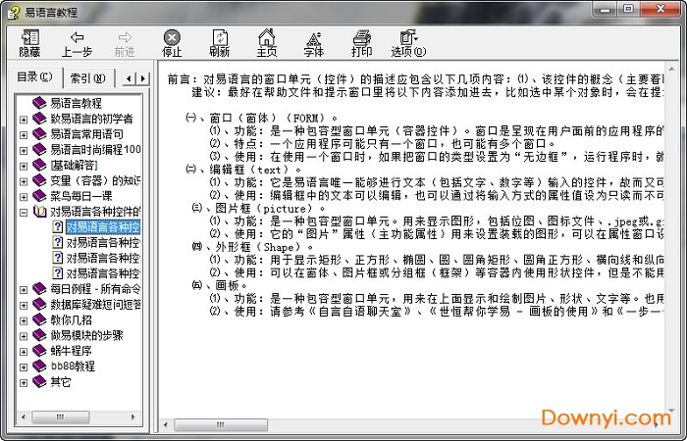This screenshot has height=441, width=687.
Task: Expand the 变量（容器）的知识 node
Action: (x=24, y=181)
